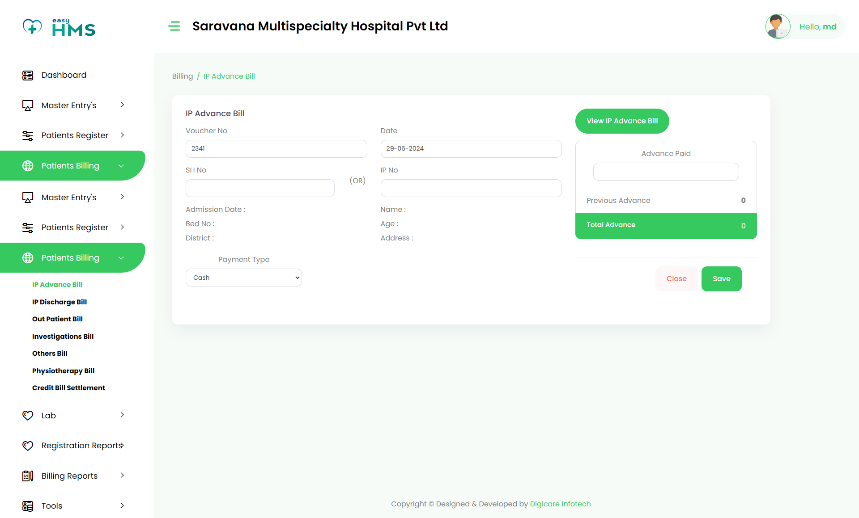Focus the Advance Paid input field
The image size is (859, 518).
tap(666, 172)
